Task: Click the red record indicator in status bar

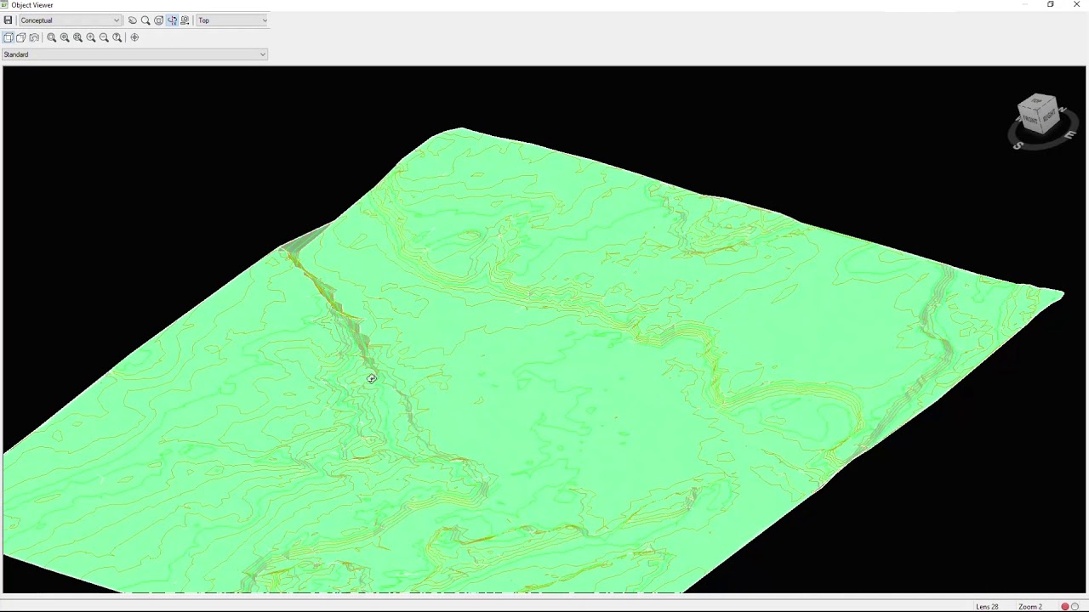Action: point(1064,607)
